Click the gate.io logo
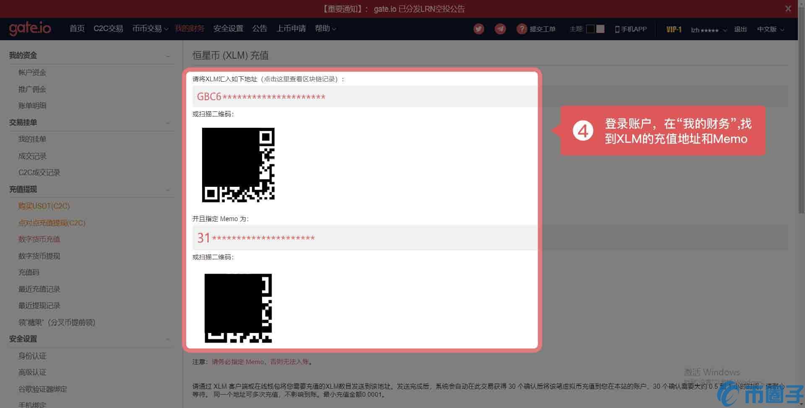Screen dimensions: 805x408 tap(30, 28)
